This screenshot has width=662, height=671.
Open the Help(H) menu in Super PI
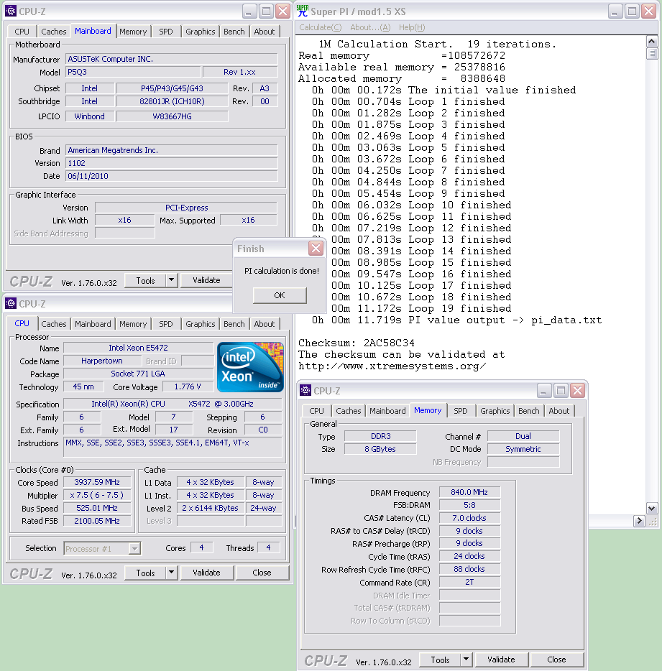[412, 27]
